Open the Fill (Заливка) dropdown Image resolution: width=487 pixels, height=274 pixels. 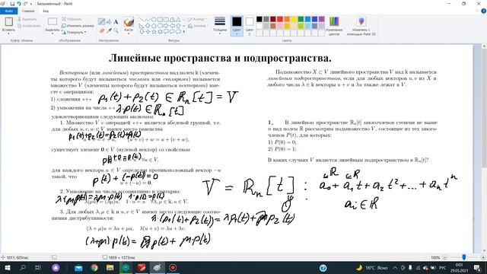(197, 26)
